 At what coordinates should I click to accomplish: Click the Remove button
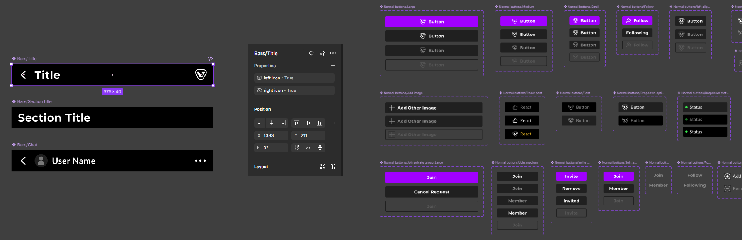pos(571,189)
